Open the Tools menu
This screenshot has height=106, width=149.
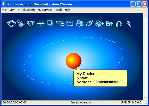59,10
